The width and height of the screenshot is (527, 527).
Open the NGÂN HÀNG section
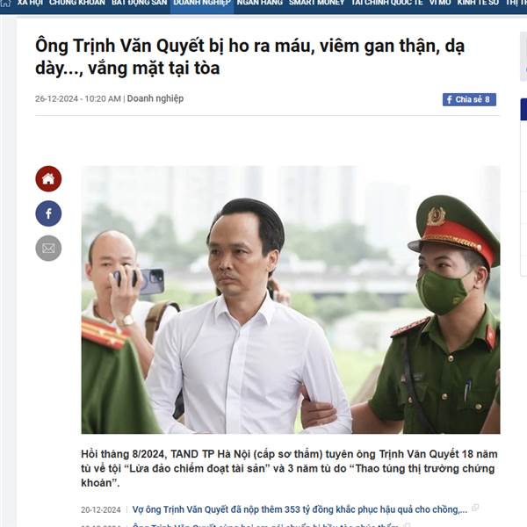pyautogui.click(x=259, y=3)
